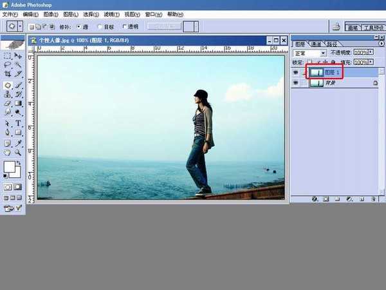Click the foreground color swatch

click(10, 167)
